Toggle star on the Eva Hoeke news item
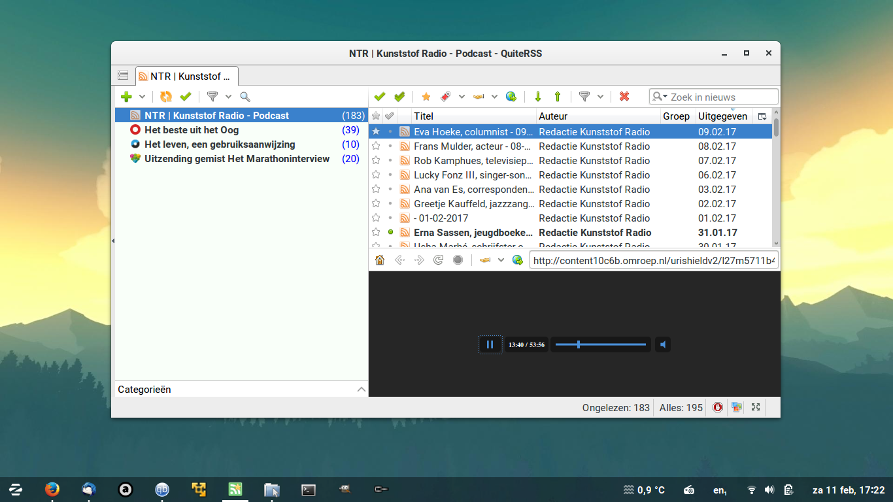Viewport: 893px width, 502px height. (376, 131)
